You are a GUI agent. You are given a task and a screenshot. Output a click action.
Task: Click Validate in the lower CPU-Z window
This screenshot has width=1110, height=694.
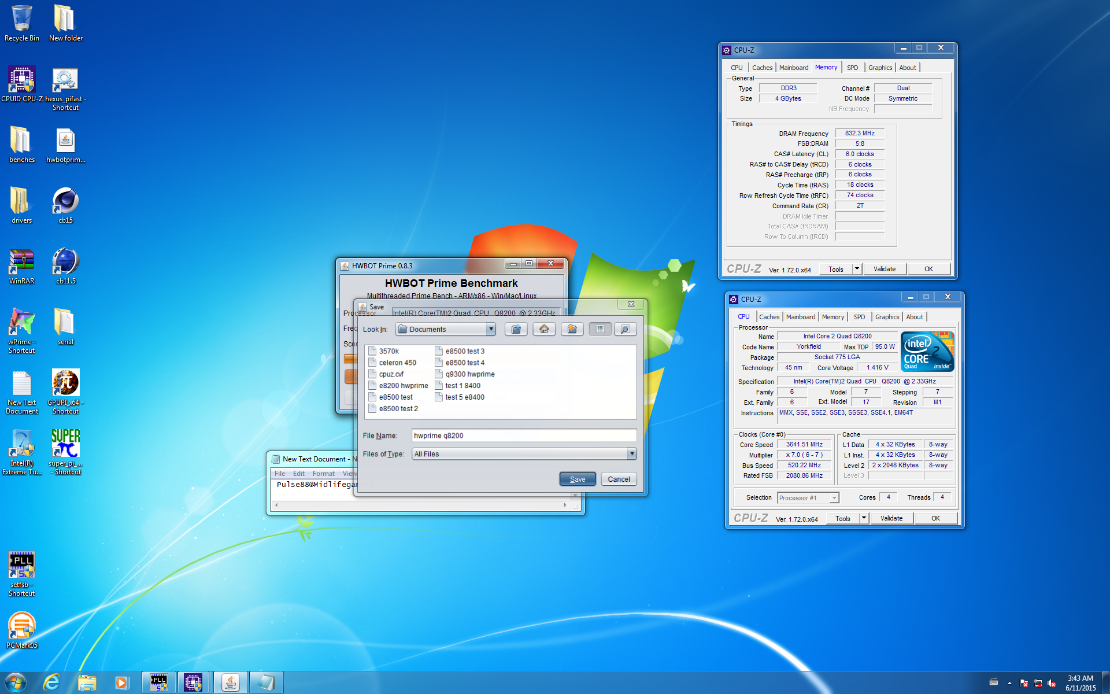tap(891, 518)
